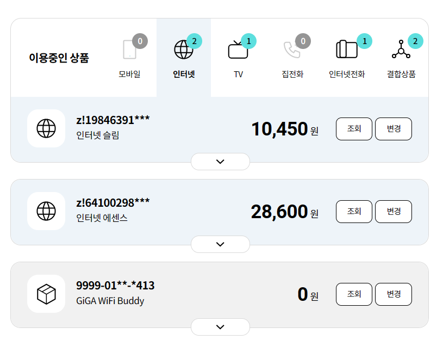Click globe icon beside 인터넷 에센스
The width and height of the screenshot is (443, 340).
(46, 211)
